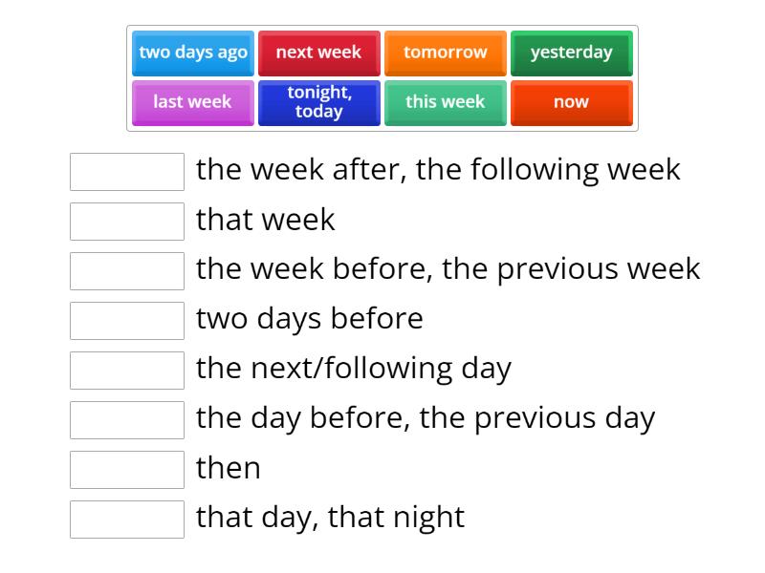The height and width of the screenshot is (573, 765).
Task: Select the 'tomorrow' tile
Action: pyautogui.click(x=446, y=53)
